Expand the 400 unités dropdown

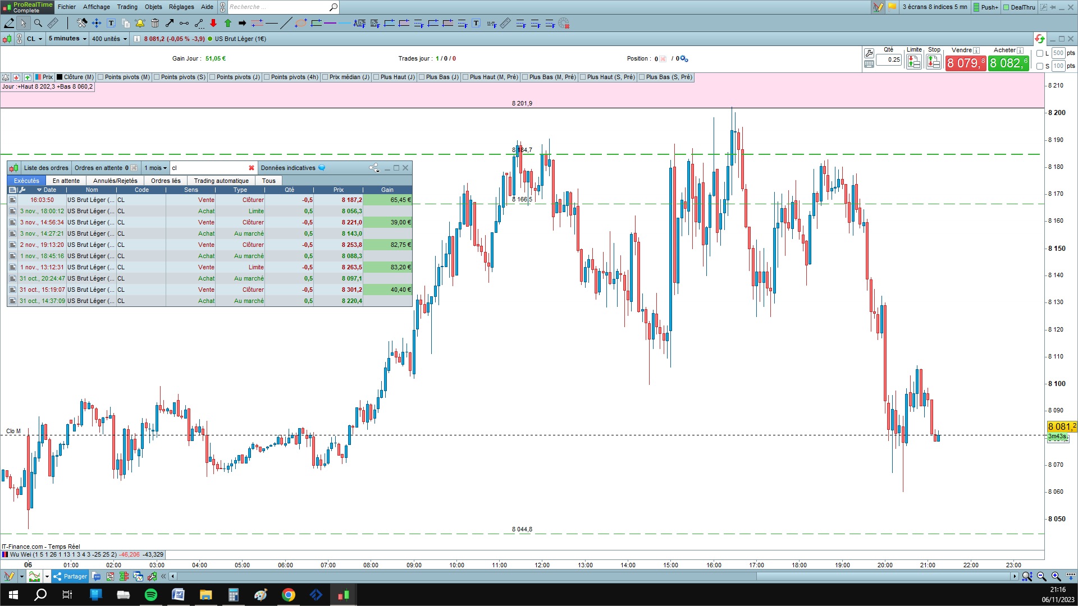point(109,39)
